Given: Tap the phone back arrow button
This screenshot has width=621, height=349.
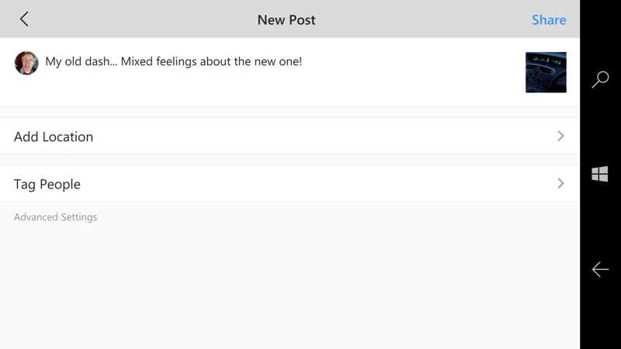Looking at the screenshot, I should click(600, 269).
